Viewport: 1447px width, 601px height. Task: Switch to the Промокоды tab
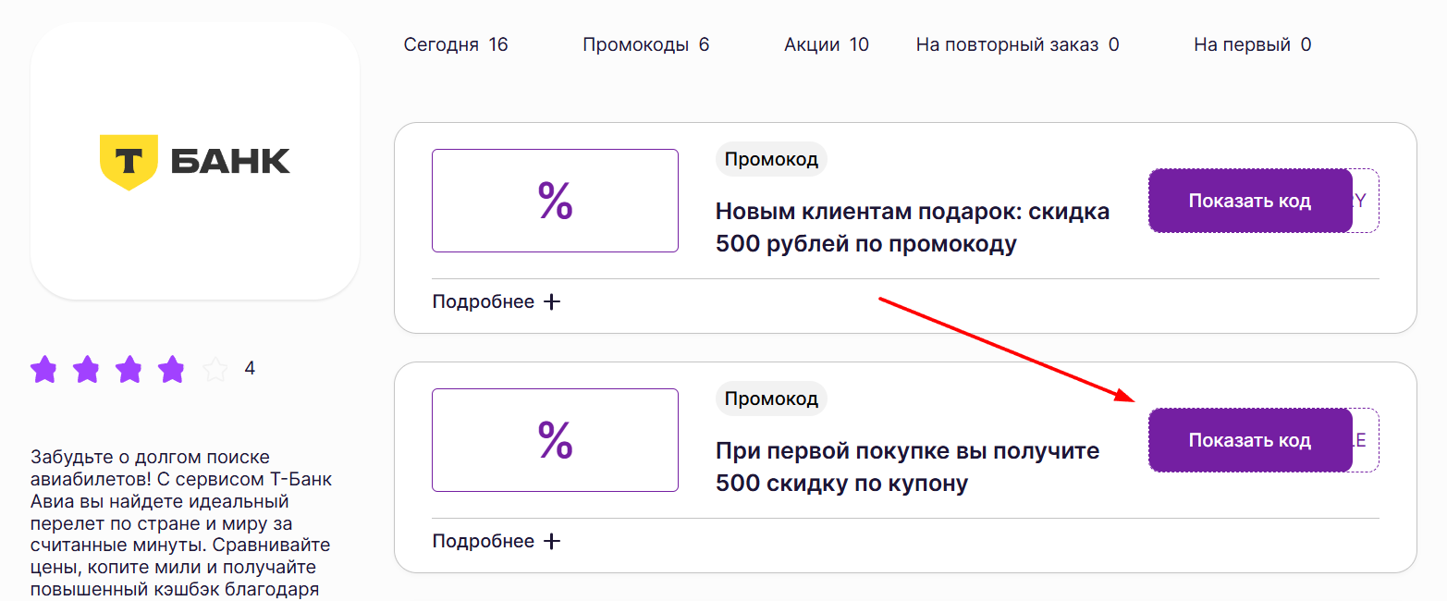coord(645,43)
